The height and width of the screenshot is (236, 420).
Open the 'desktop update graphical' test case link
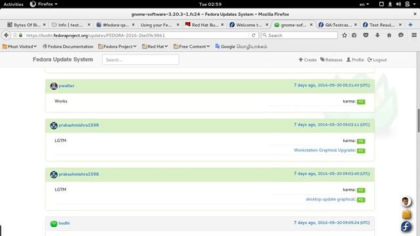pos(331,199)
